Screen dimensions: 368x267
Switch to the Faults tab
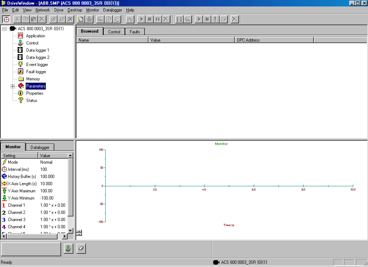pyautogui.click(x=135, y=32)
